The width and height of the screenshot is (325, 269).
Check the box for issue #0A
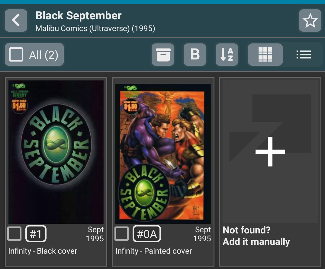coord(121,234)
